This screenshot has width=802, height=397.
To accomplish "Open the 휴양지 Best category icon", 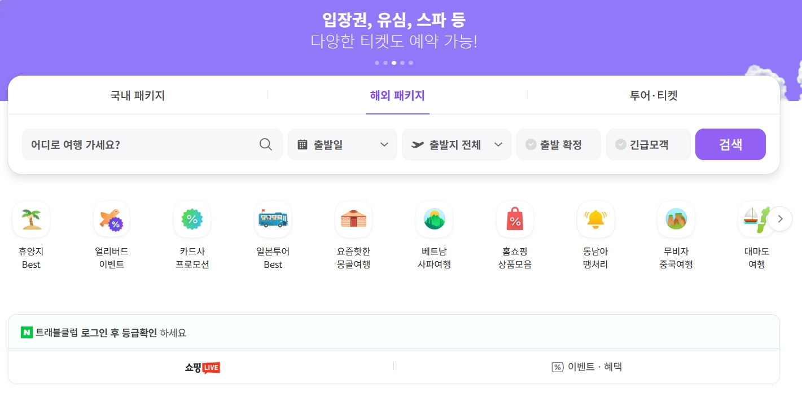I will [30, 219].
